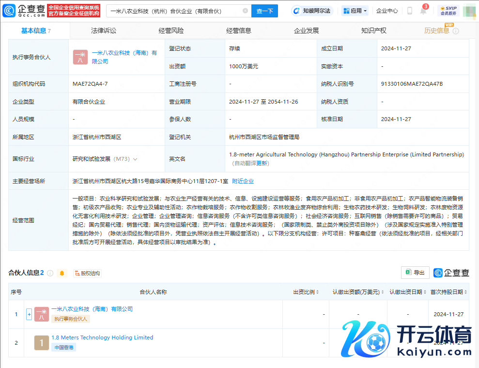Viewport: 479px width, 368px height.
Task: Open the 知彼阿尔法 AI assistant
Action: pos(313,11)
